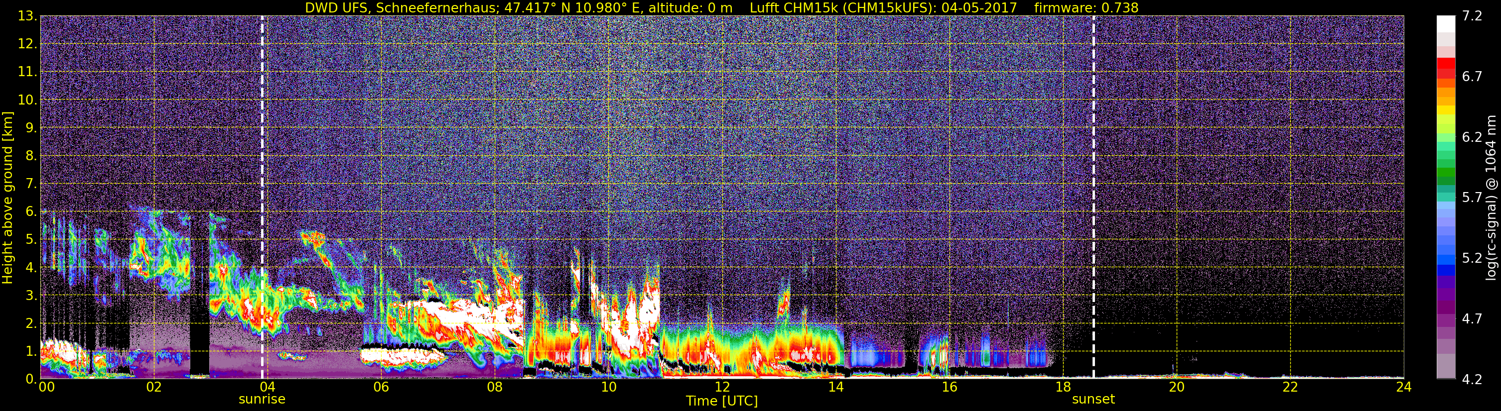
Task: Click the colorbar label '5.7'
Action: [x=1472, y=198]
